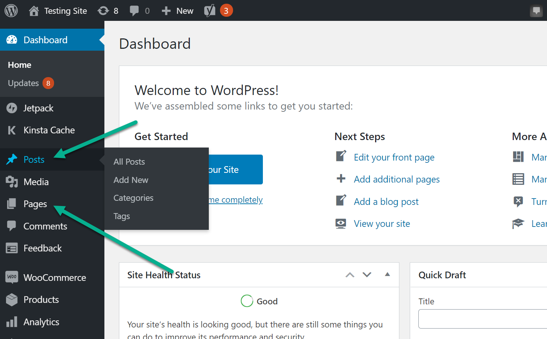Image resolution: width=547 pixels, height=339 pixels.
Task: Click the Edit your front page link
Action: pyautogui.click(x=394, y=157)
